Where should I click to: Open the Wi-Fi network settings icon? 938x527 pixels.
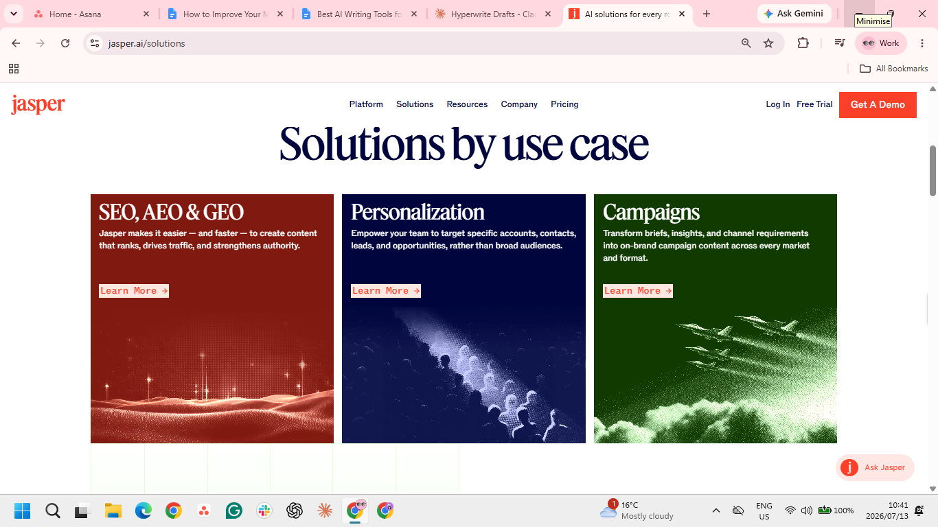click(x=790, y=511)
